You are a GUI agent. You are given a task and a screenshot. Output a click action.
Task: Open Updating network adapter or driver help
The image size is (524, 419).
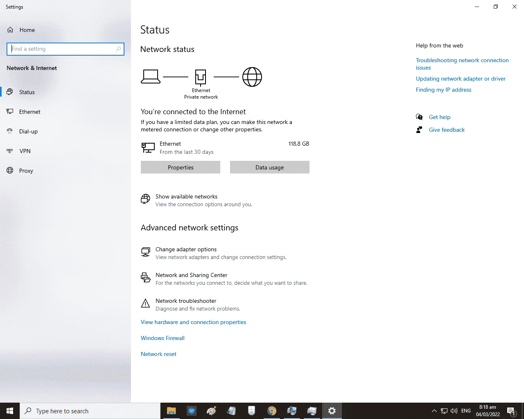point(461,79)
